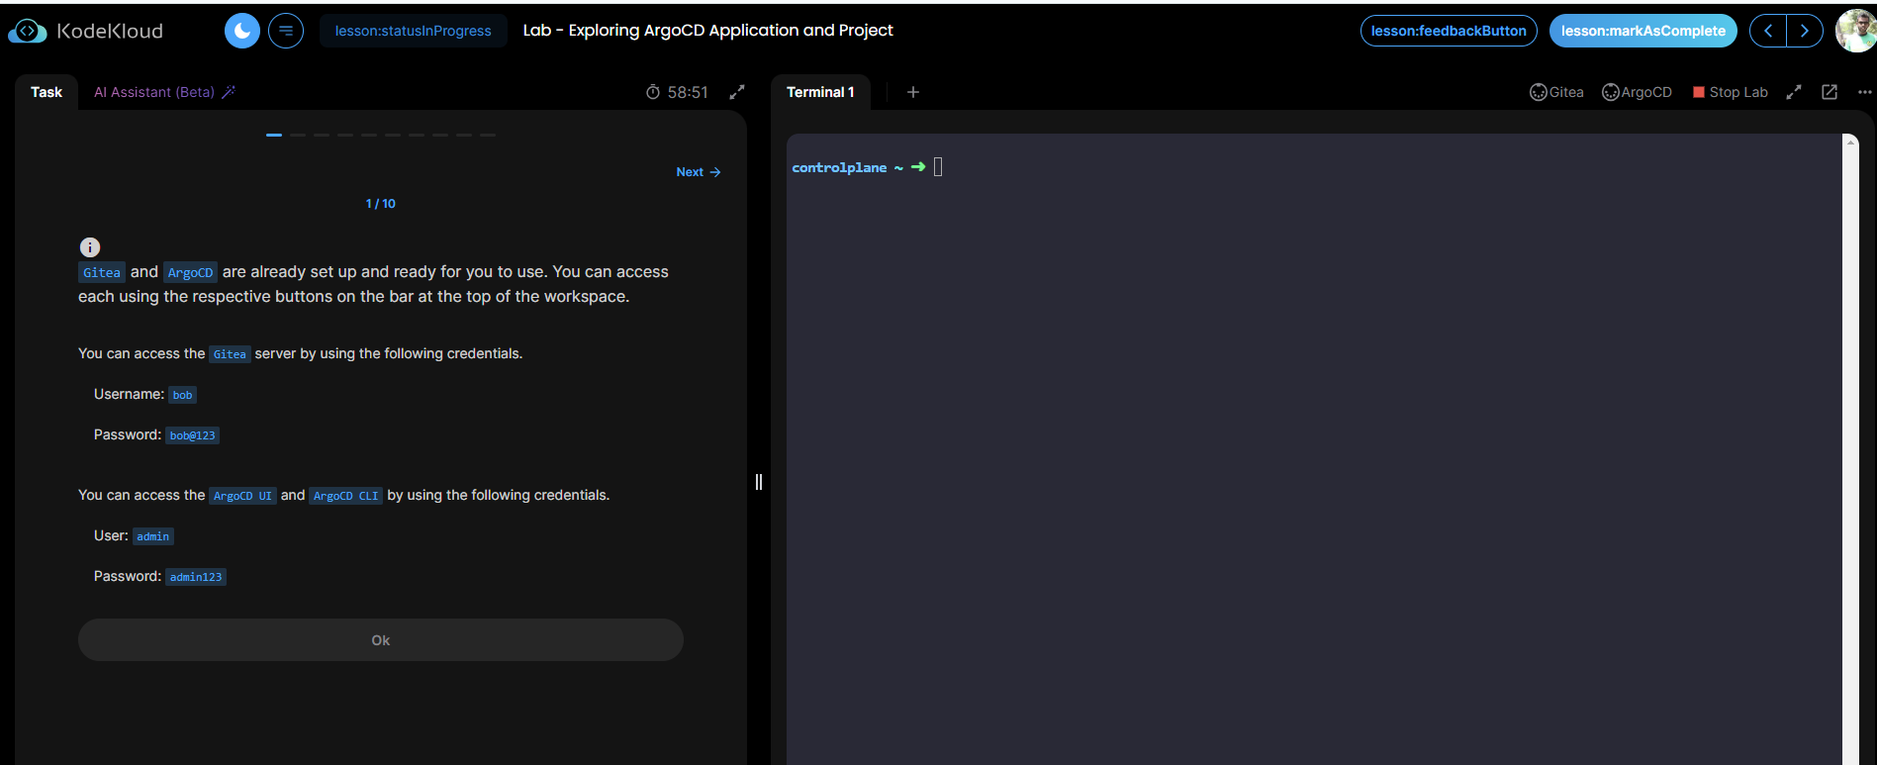Open the lesson outline menu icon
Image resolution: width=1877 pixels, height=765 pixels.
coord(286,31)
